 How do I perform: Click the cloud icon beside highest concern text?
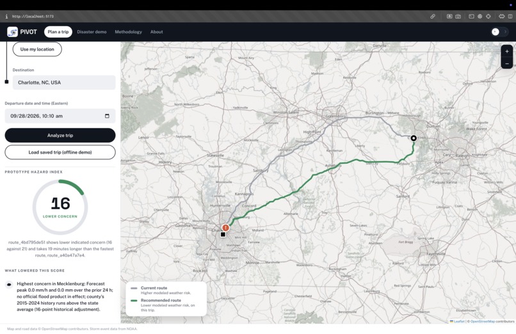(x=9, y=284)
